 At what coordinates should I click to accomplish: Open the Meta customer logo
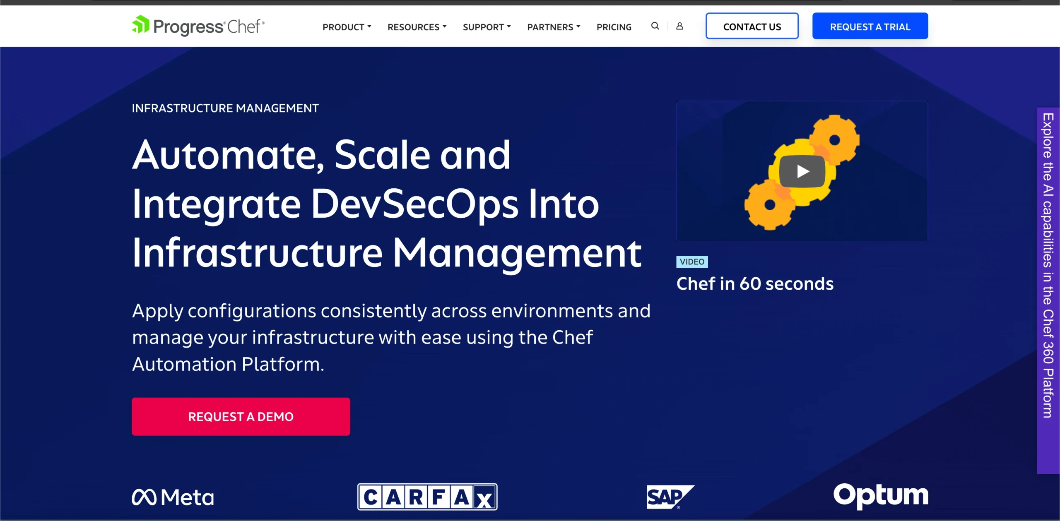click(x=173, y=497)
